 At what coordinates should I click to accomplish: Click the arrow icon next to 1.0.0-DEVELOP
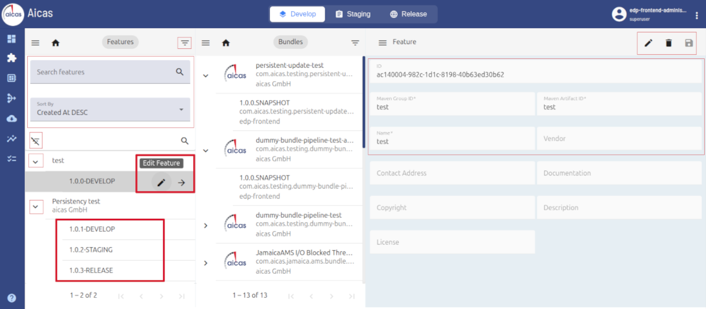[182, 182]
